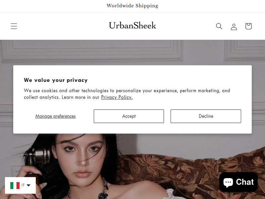Accept the cookie consent

[129, 116]
